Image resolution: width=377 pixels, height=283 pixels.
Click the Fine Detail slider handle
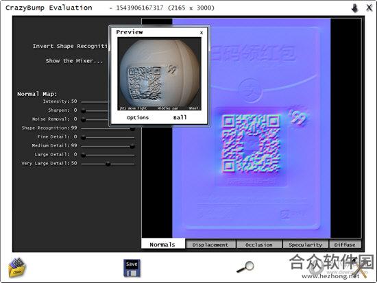tap(84, 137)
